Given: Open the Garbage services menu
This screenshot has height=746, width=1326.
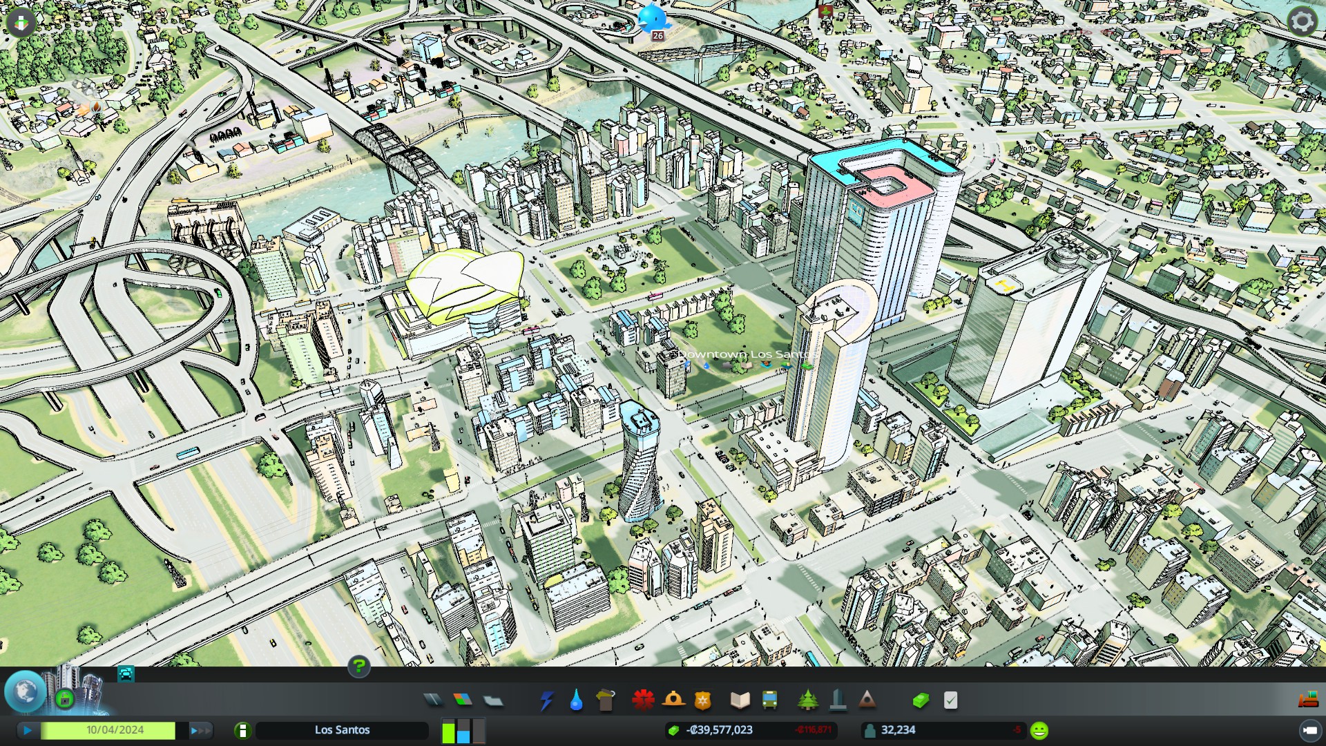Looking at the screenshot, I should pos(605,700).
